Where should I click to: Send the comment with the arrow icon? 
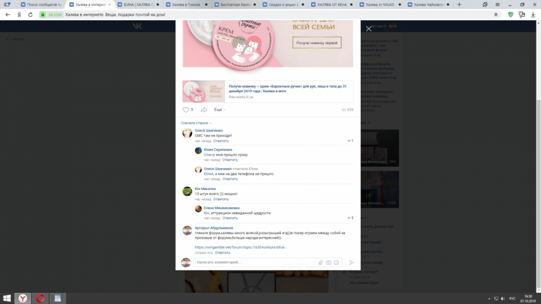[x=351, y=262]
